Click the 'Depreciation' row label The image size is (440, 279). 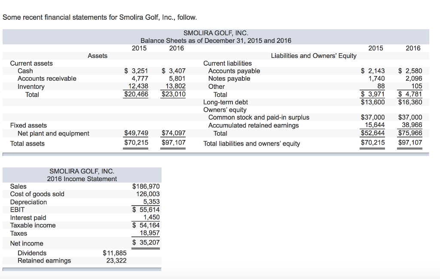coord(28,202)
